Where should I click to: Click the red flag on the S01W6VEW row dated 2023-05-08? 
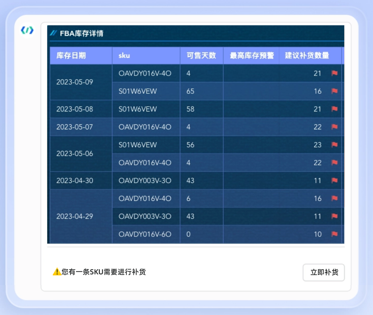[x=334, y=109]
